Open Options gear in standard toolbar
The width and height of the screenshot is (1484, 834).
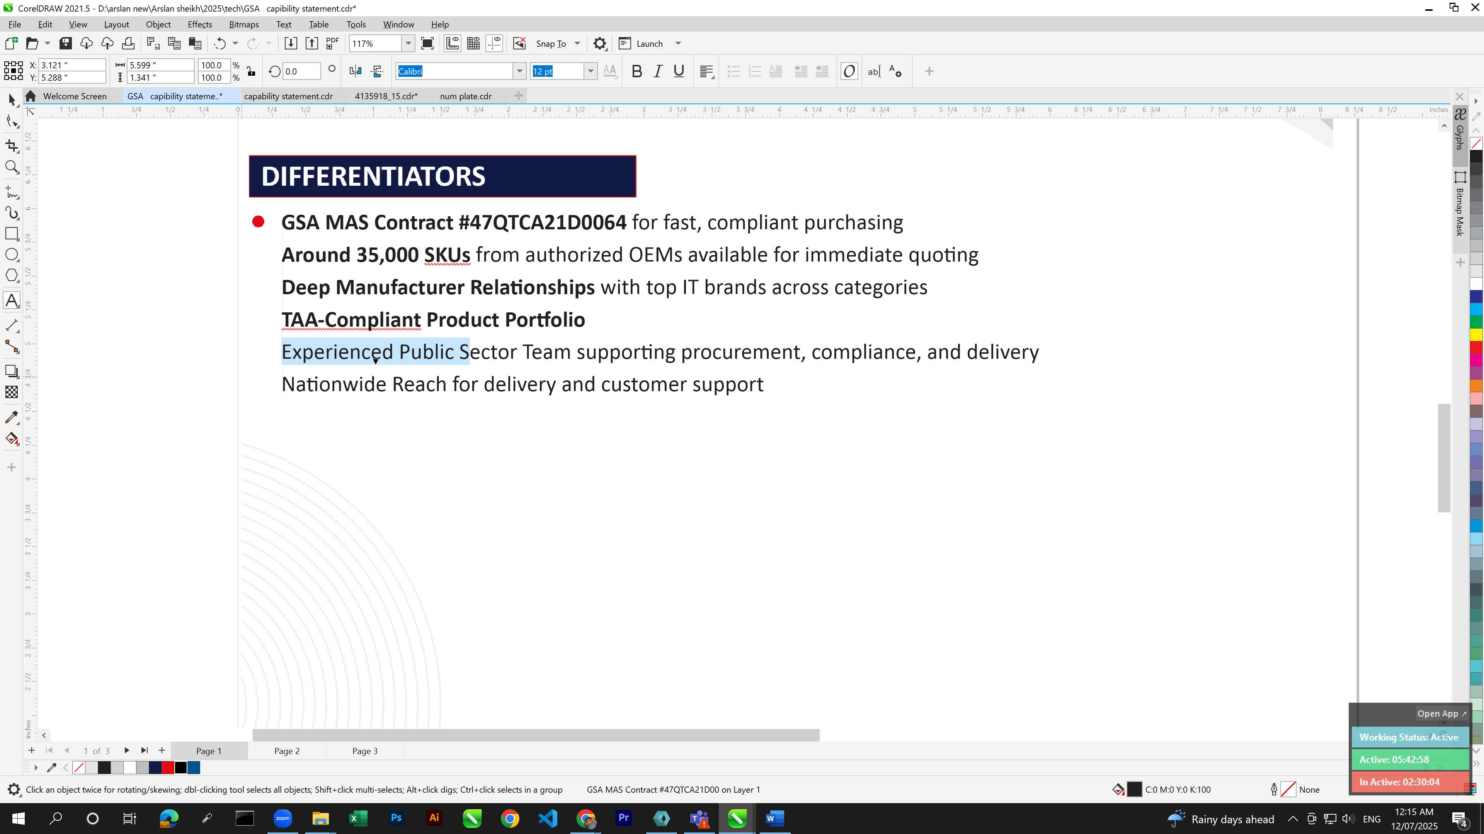pos(600,44)
